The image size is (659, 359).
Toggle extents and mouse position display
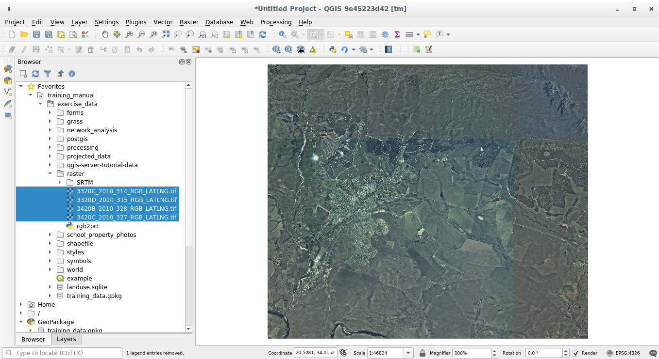click(343, 353)
